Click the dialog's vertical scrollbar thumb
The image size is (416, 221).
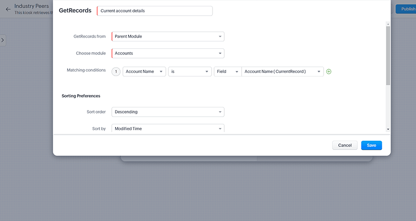[x=388, y=55]
